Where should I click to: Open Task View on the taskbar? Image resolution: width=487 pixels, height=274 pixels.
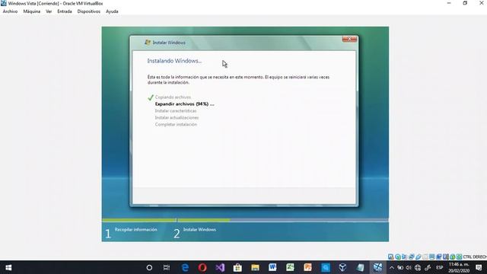pos(167,267)
